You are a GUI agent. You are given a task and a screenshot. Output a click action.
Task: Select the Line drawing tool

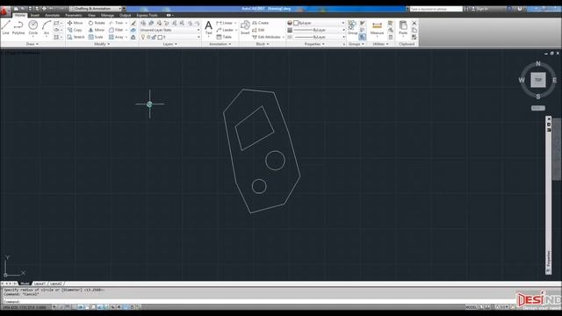tap(6, 27)
